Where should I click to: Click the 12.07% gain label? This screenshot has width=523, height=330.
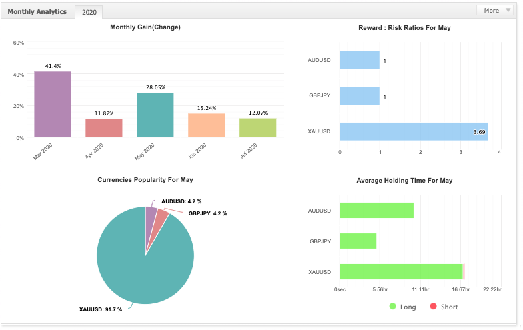coord(258,113)
